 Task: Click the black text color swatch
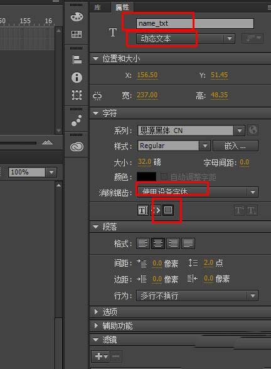[146, 176]
